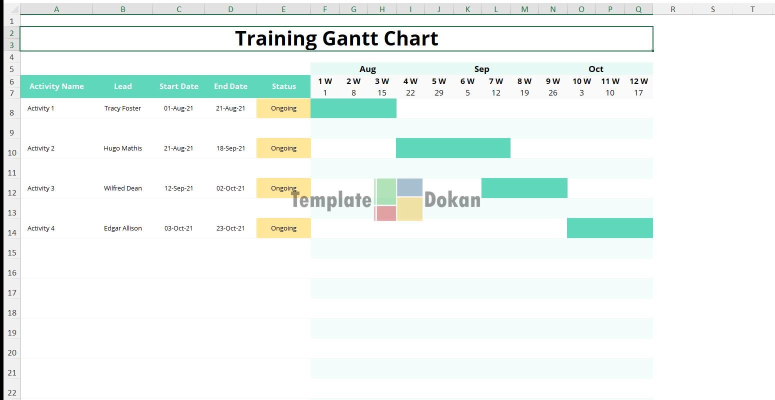Select the Status column header cell

pos(283,86)
